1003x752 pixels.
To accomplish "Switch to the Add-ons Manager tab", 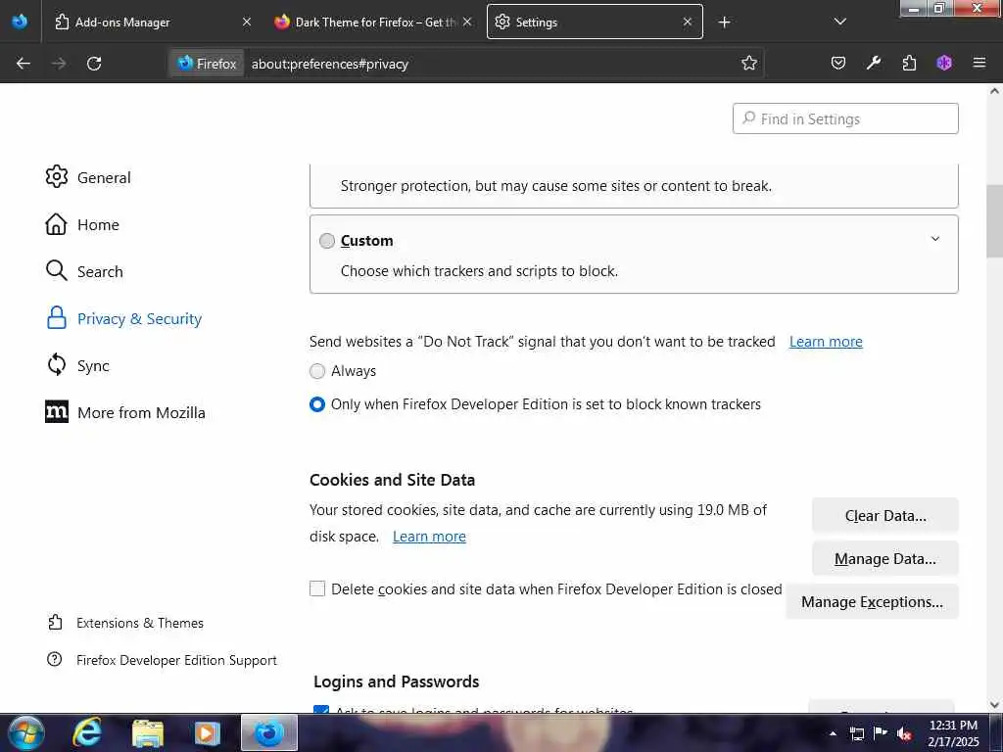I will [x=152, y=22].
